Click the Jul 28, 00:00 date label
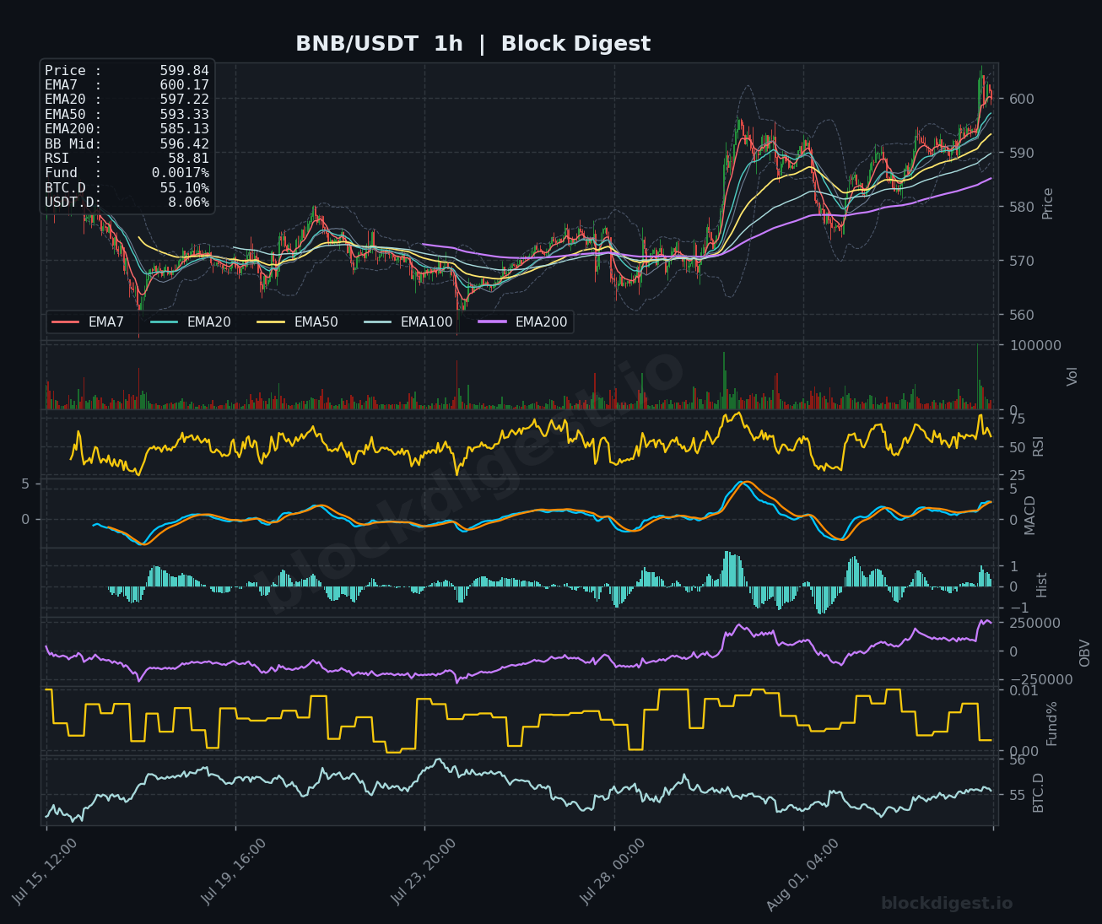Screen dimensions: 1102x924 (x=613, y=871)
